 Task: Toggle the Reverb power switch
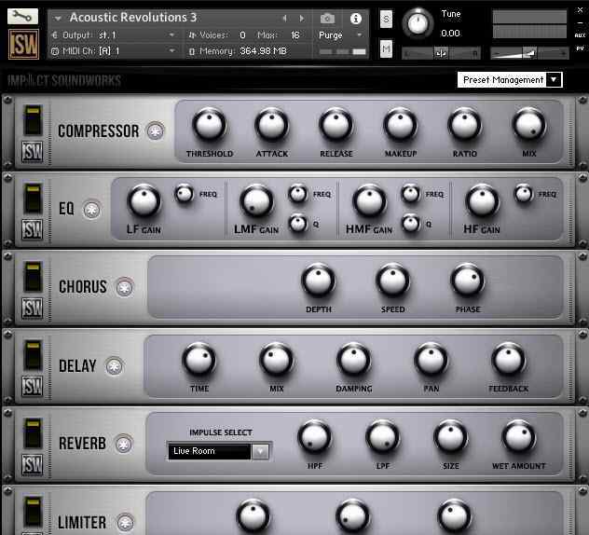coord(33,433)
